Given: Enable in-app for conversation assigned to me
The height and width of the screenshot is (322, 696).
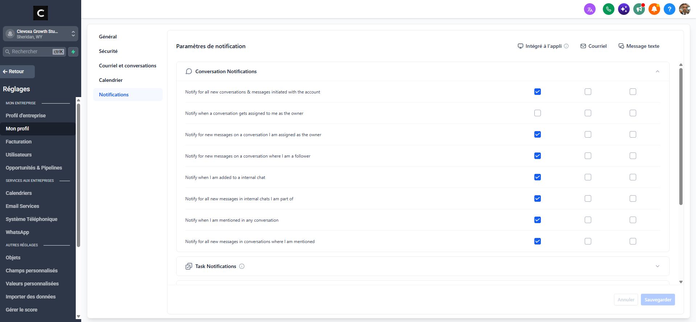Looking at the screenshot, I should point(538,113).
